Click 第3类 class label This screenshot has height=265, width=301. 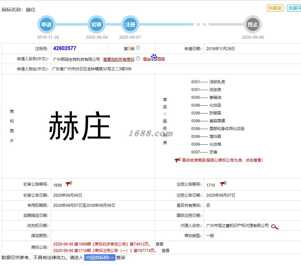[x=129, y=48]
